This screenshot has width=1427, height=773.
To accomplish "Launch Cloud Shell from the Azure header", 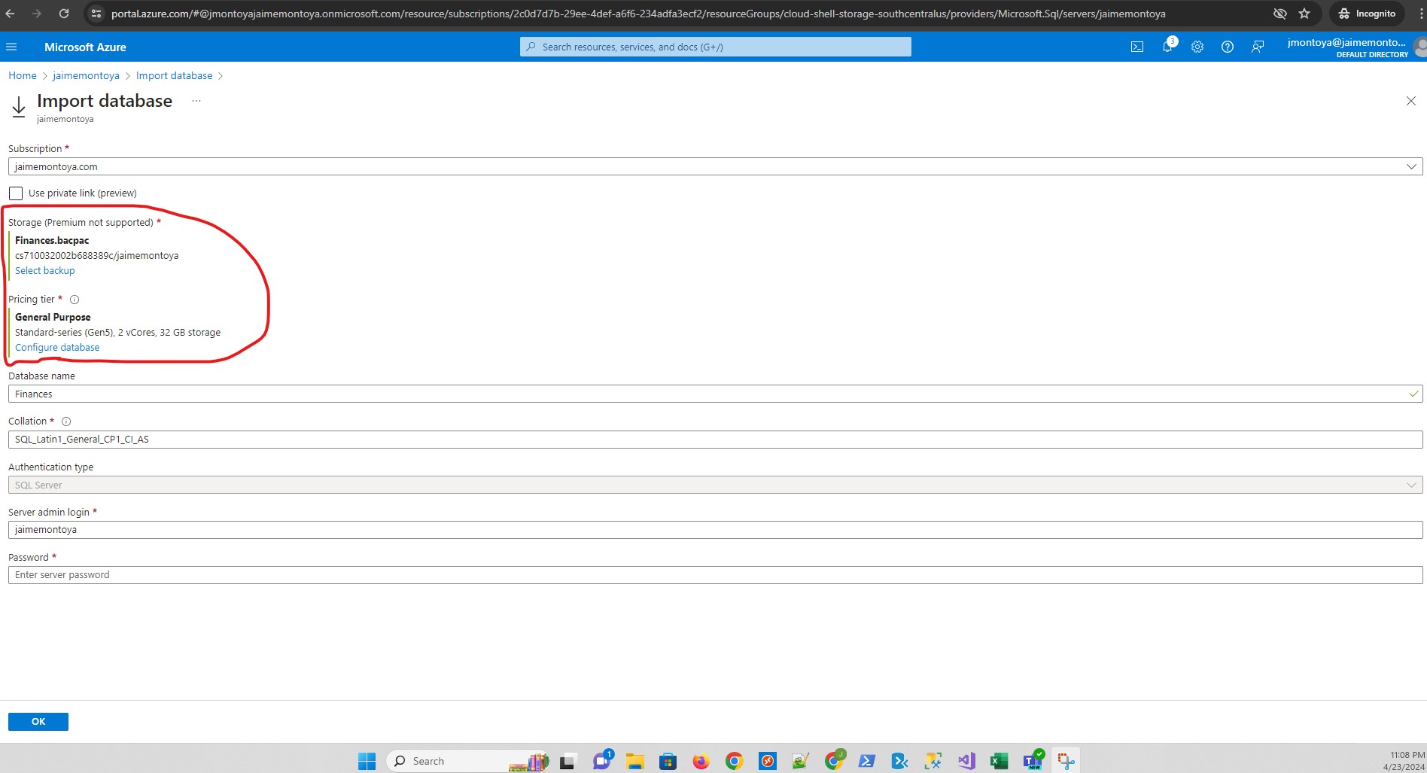I will (1137, 47).
